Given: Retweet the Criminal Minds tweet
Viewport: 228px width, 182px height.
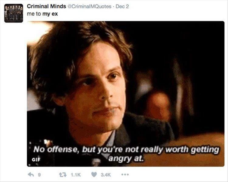Looking at the screenshot, I should point(63,174).
